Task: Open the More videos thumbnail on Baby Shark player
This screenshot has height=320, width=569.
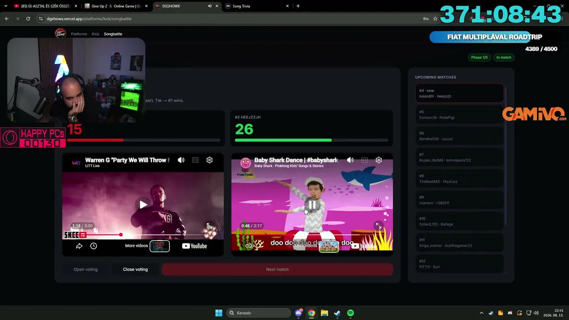Action: (329, 246)
